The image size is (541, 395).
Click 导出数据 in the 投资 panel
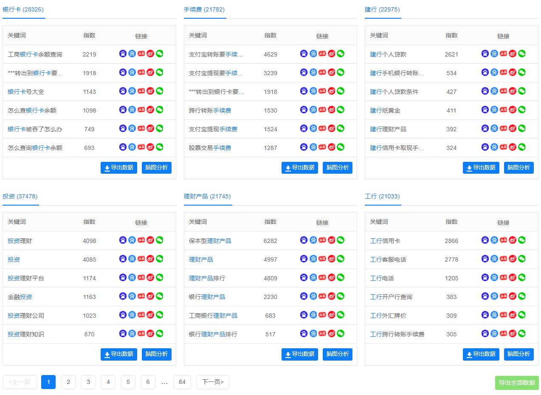tap(119, 354)
